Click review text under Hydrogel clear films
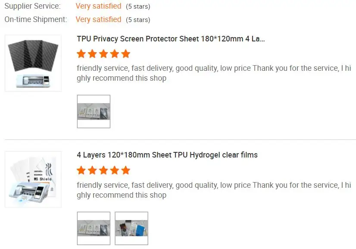 click(214, 190)
